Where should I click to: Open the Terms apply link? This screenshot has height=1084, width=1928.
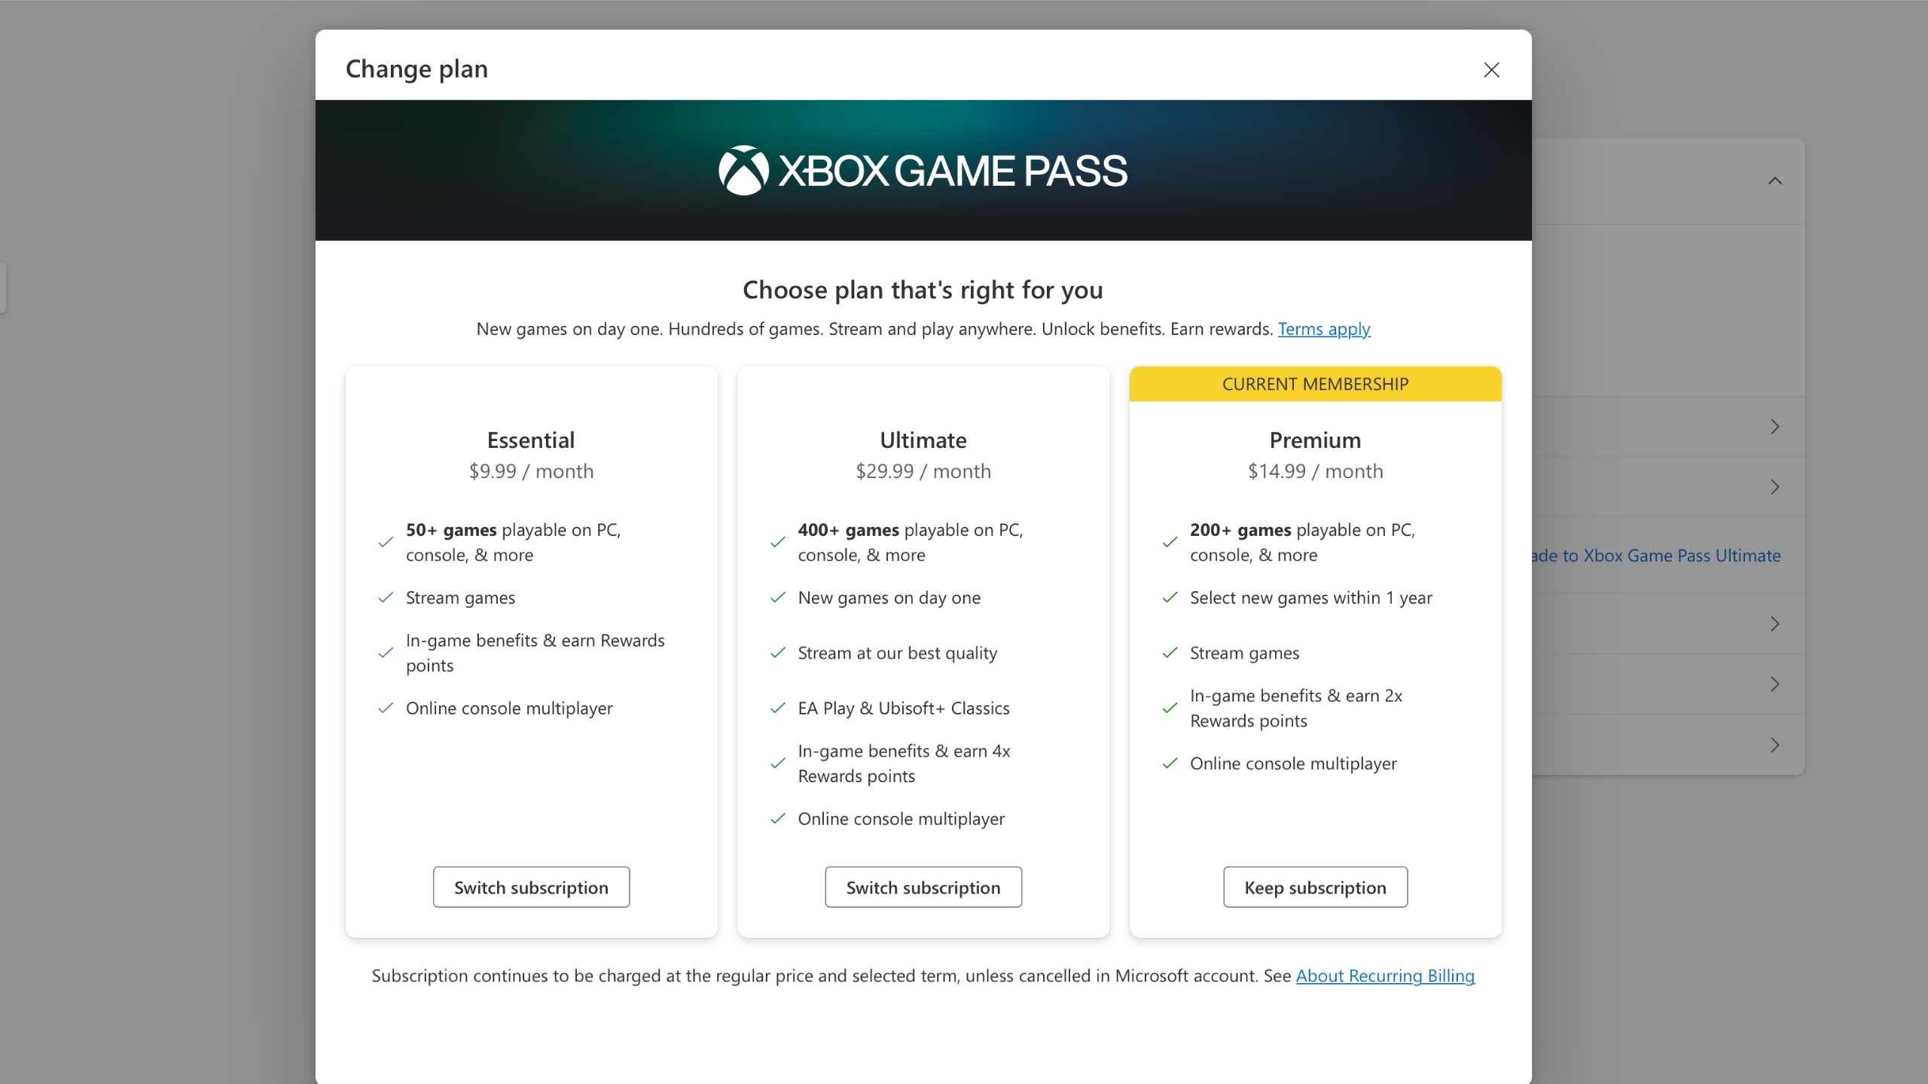[1324, 329]
